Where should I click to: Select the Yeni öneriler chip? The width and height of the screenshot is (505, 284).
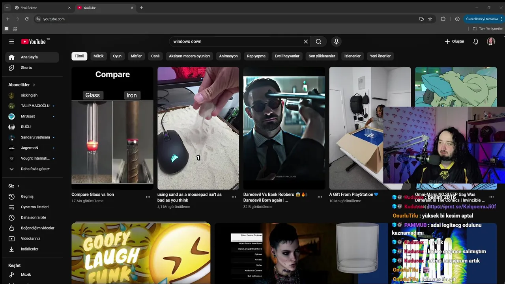(380, 56)
